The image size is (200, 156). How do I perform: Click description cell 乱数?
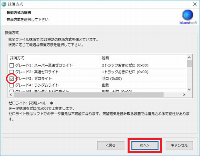coord(105,85)
